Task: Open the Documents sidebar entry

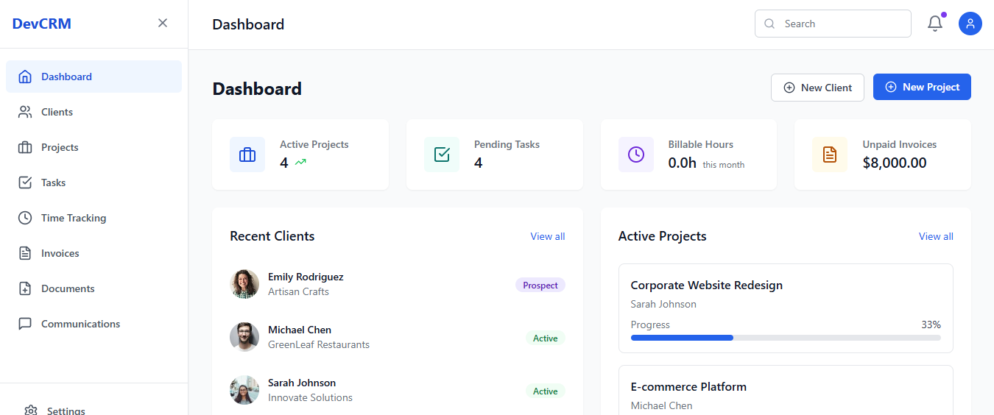Action: 94,288
